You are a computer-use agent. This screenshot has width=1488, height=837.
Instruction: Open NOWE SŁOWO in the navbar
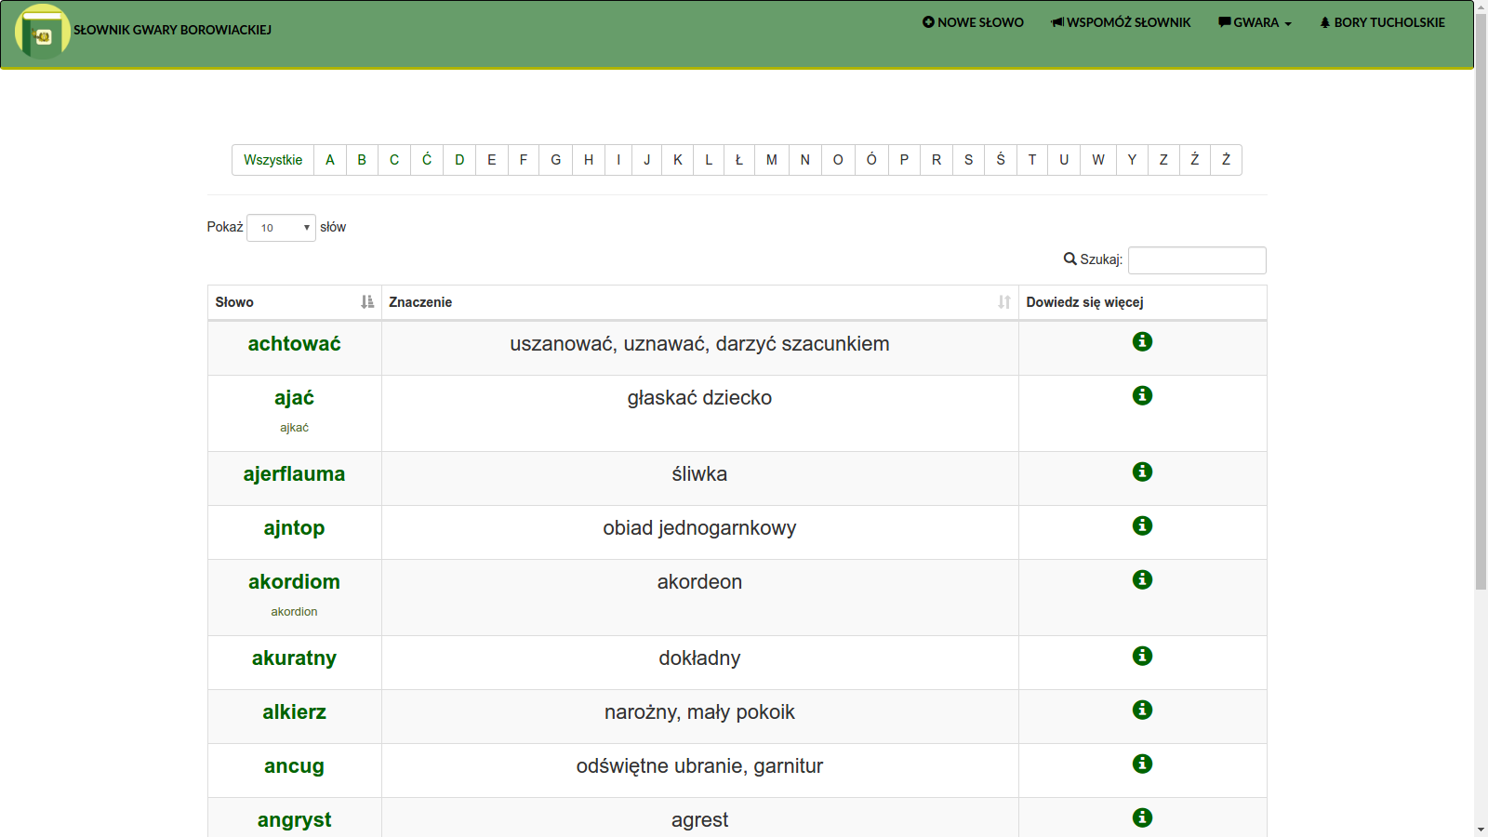coord(973,22)
